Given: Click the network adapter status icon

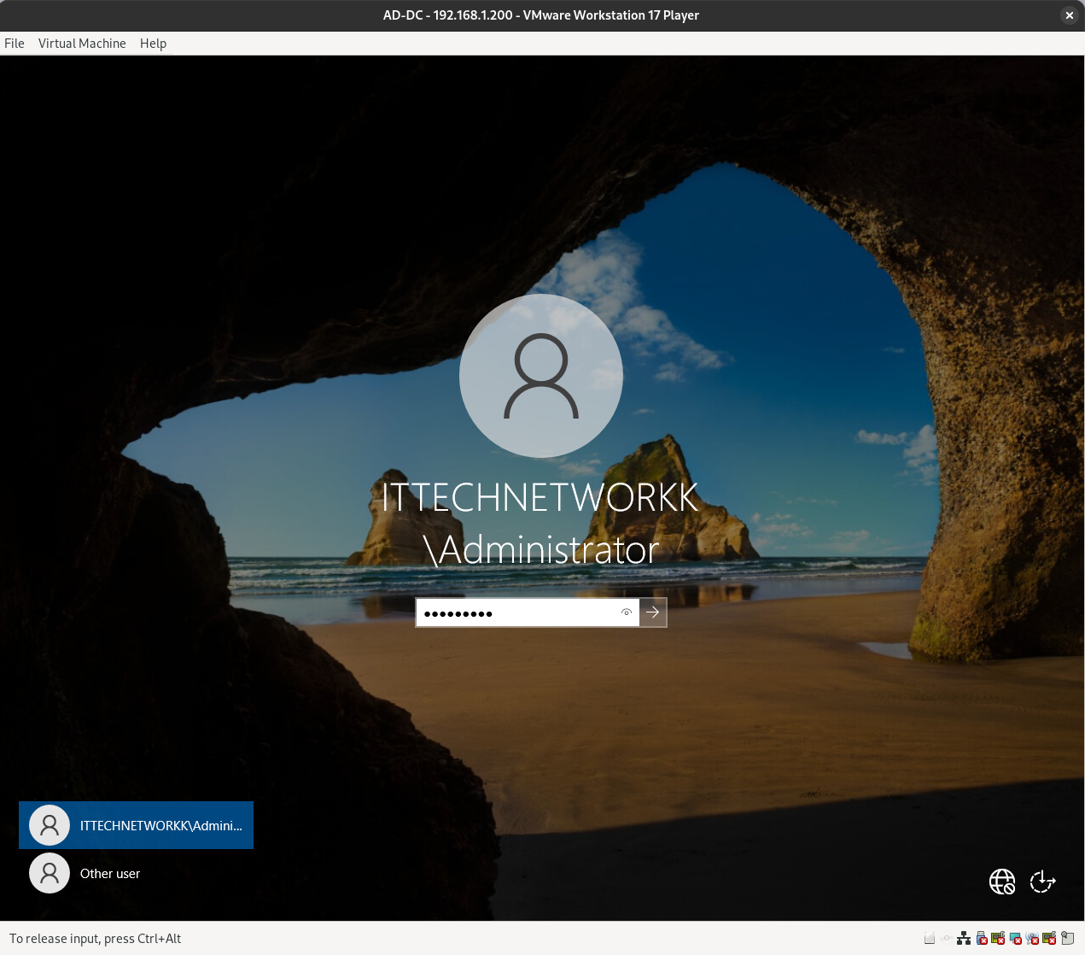Looking at the screenshot, I should point(964,939).
